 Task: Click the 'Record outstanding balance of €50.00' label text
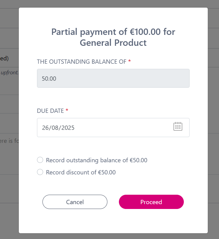[x=96, y=160]
